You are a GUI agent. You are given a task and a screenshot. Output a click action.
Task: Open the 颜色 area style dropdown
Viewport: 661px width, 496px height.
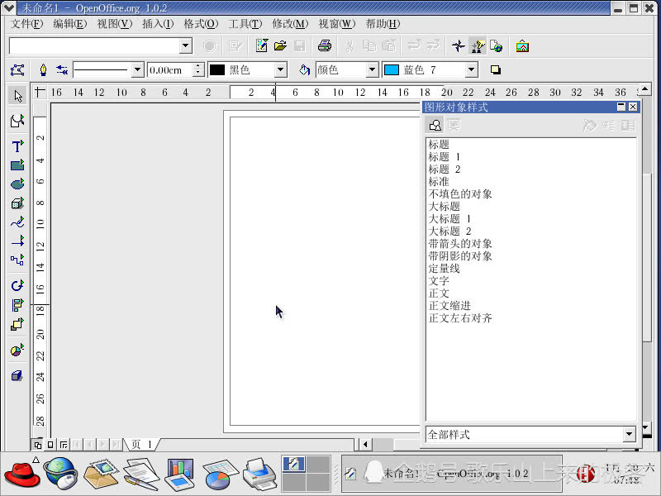[x=372, y=70]
